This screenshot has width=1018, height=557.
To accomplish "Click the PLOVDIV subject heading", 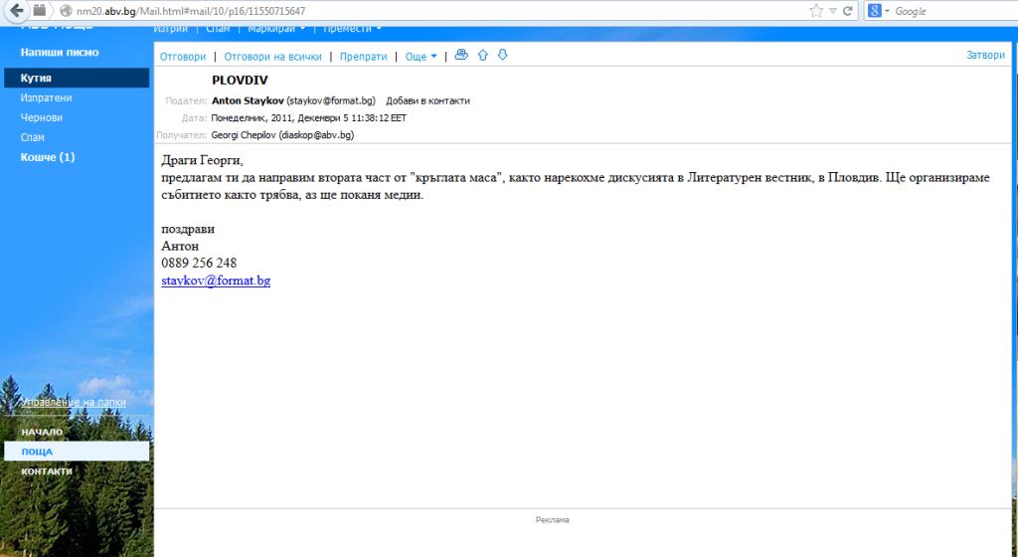I will pos(240,81).
